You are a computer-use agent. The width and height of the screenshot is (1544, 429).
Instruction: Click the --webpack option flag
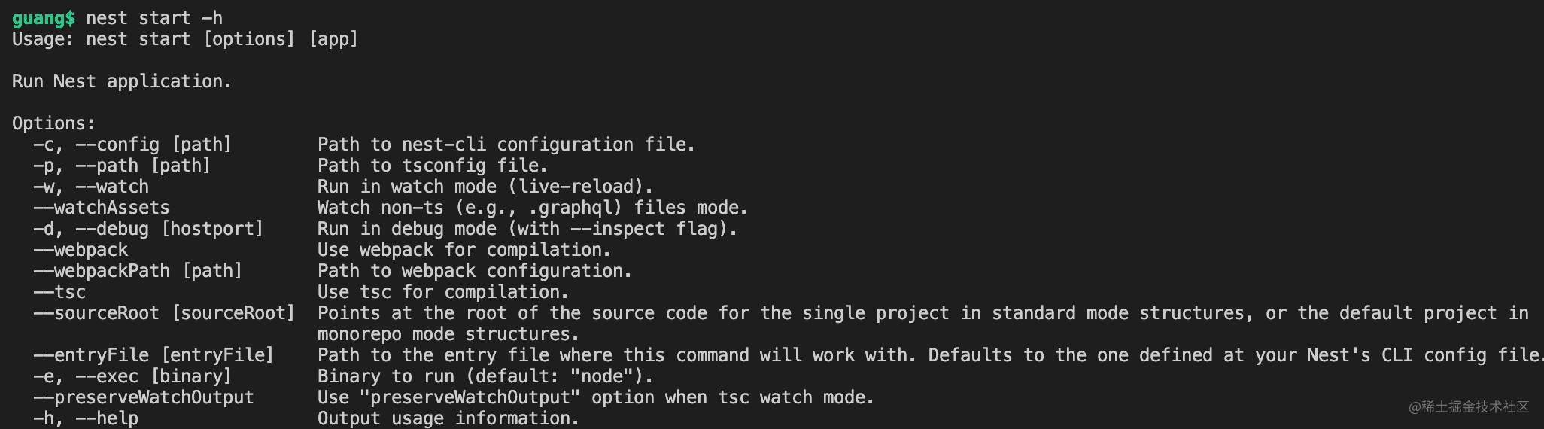tap(81, 250)
